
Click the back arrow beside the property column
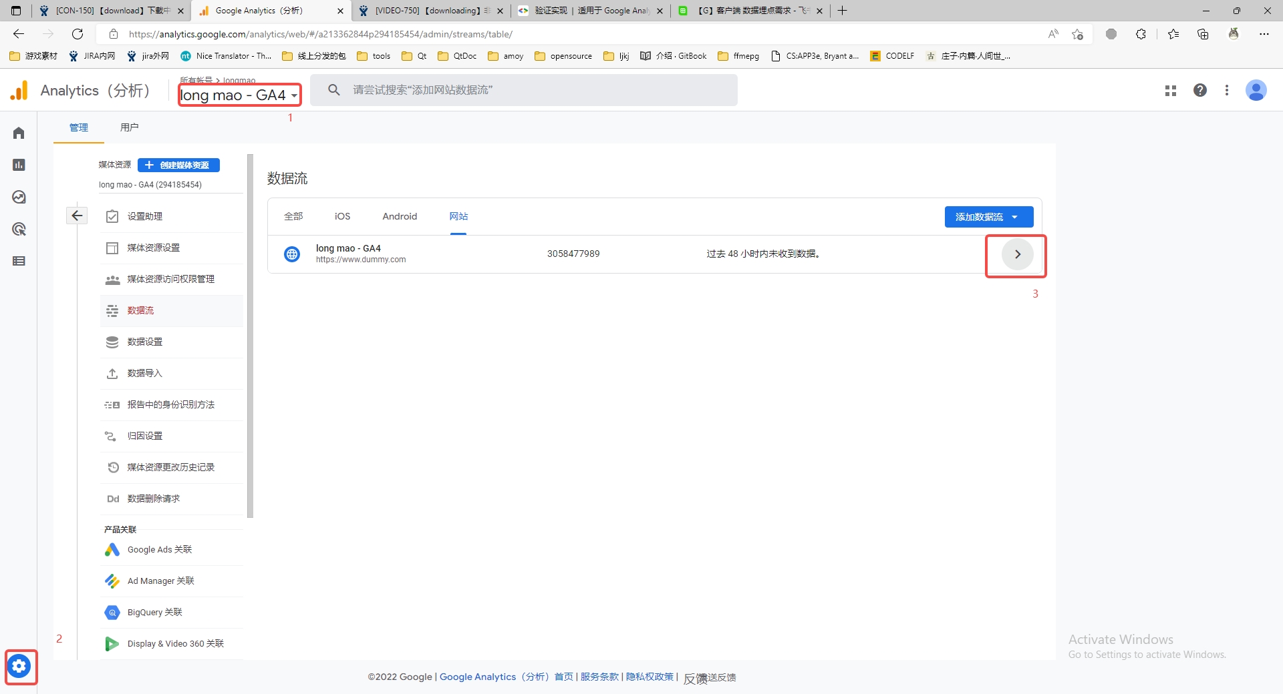(x=77, y=216)
